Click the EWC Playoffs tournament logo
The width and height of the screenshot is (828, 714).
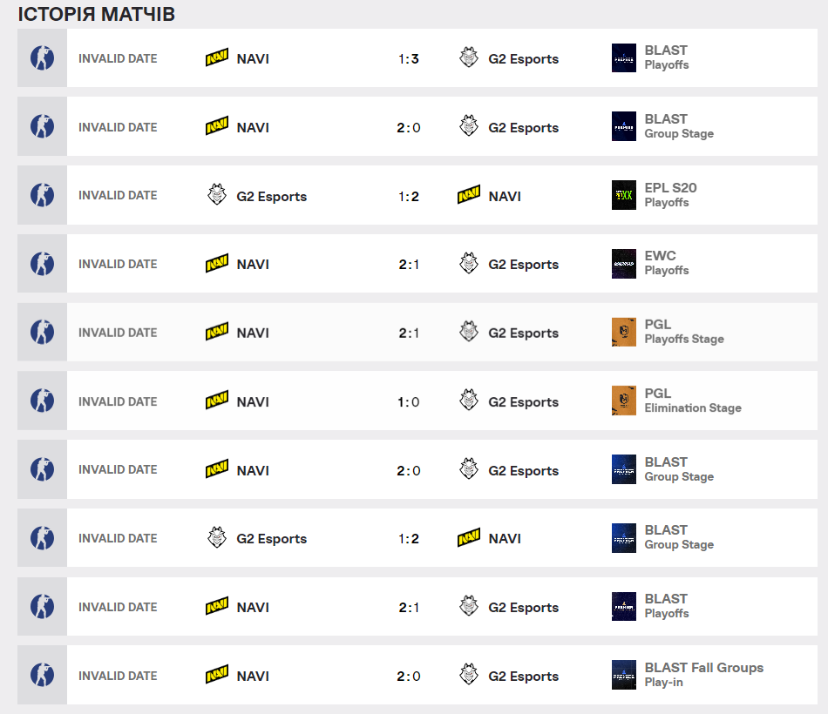click(624, 263)
